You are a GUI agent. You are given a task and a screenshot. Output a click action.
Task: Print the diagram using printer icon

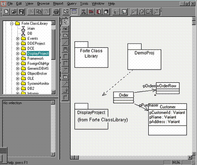[56, 12]
